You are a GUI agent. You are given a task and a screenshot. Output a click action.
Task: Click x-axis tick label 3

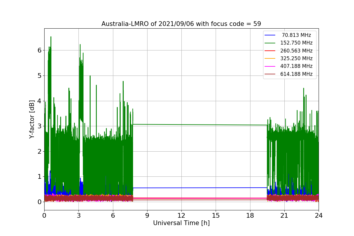[78, 215]
